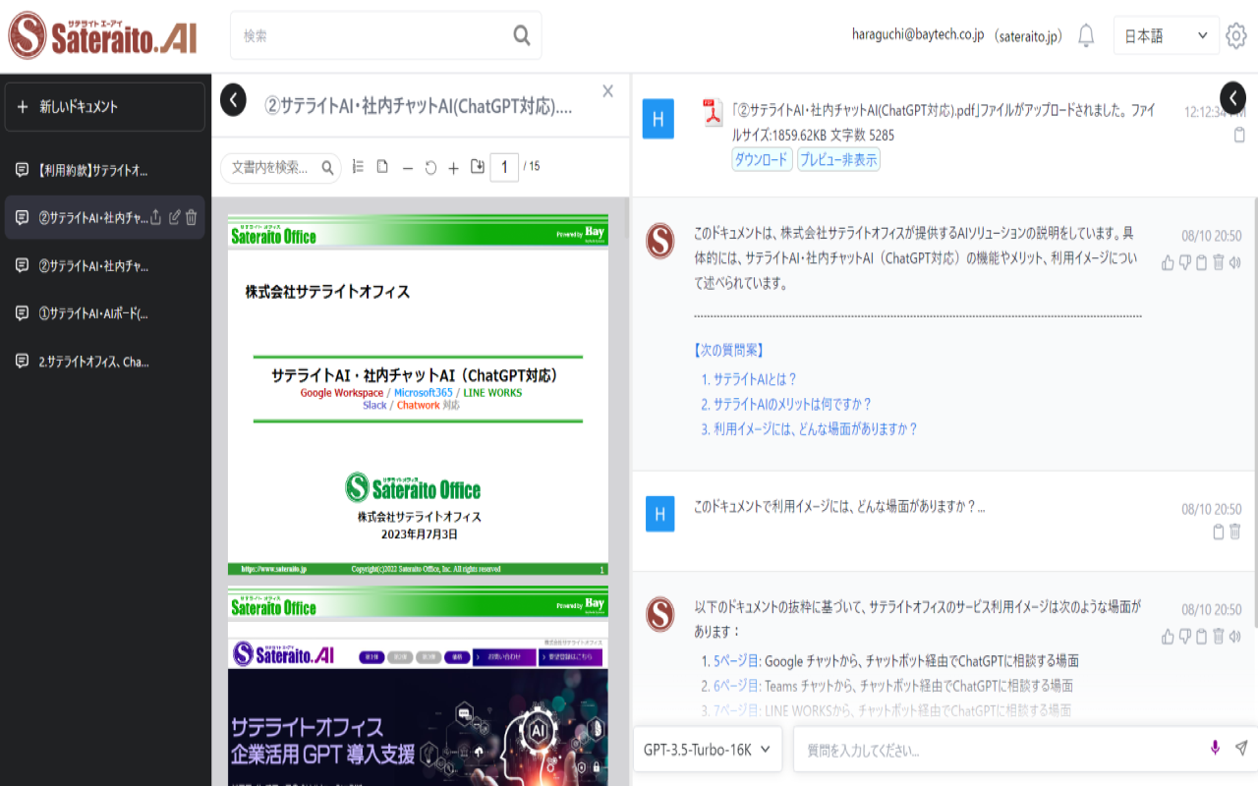Open the GPT-3.5-Turbo-16K model selector
The height and width of the screenshot is (786, 1258).
(x=707, y=748)
